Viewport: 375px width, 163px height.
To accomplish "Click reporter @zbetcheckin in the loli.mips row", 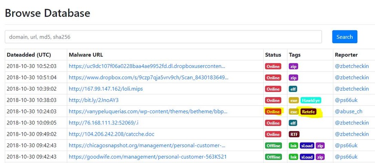I will pyautogui.click(x=352, y=89).
